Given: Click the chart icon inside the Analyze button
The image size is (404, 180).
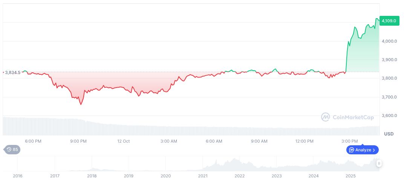Looking at the screenshot, I should click(x=352, y=150).
